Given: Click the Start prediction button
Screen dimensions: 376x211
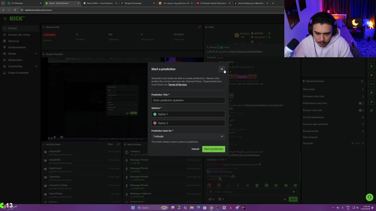Looking at the screenshot, I should pos(214,149).
